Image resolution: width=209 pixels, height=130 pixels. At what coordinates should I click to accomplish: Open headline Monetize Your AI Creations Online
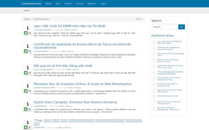coord(83,84)
